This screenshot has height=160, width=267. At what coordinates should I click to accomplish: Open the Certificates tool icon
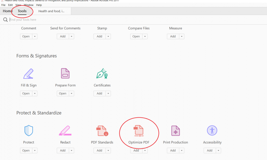point(102,73)
